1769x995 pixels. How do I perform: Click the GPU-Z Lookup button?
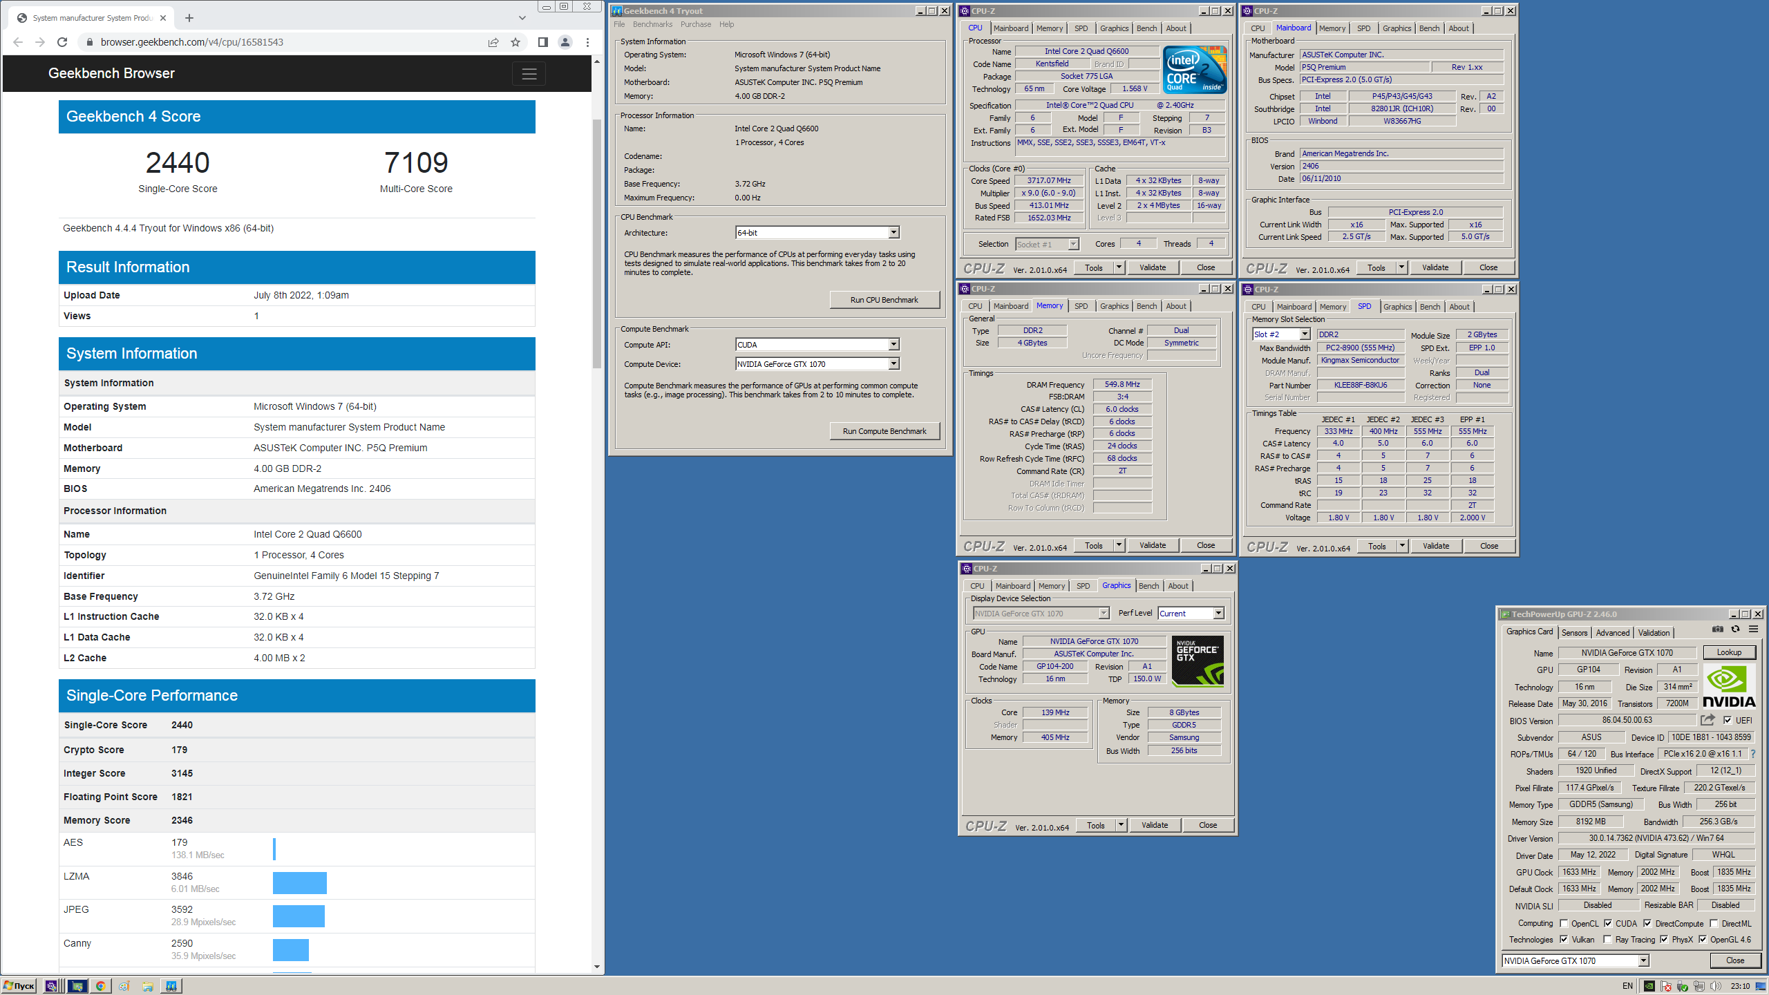pyautogui.click(x=1729, y=652)
